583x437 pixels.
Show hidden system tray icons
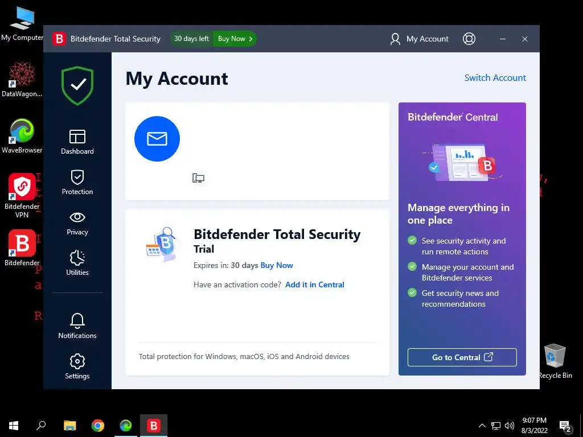tap(482, 426)
